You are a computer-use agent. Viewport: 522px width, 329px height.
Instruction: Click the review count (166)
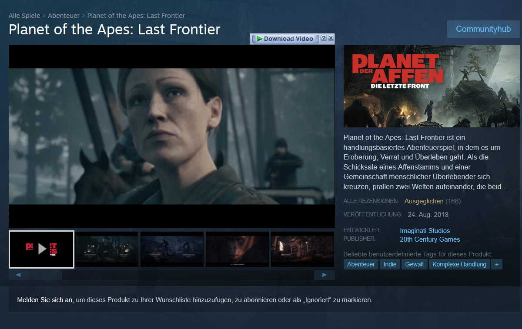click(453, 201)
